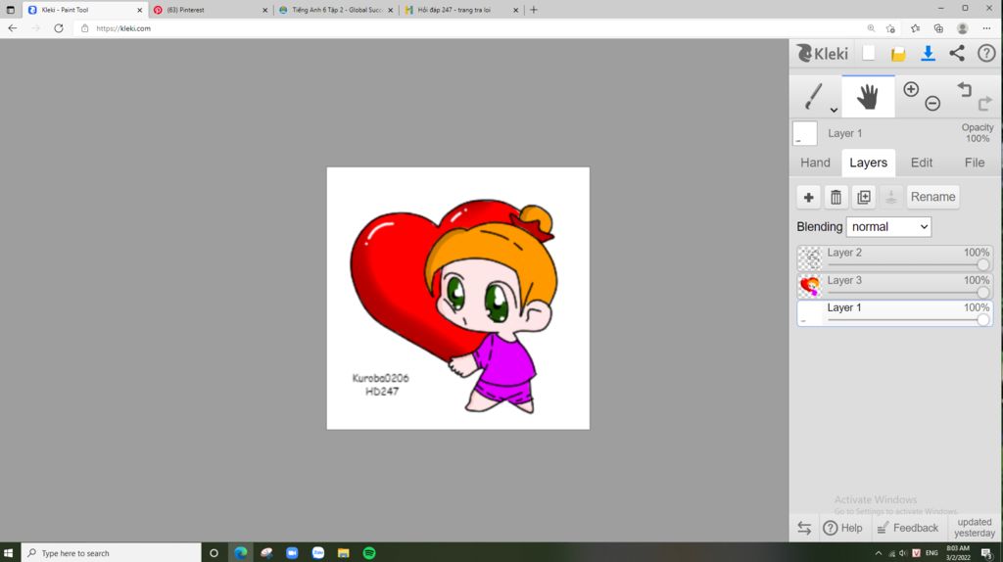Select Layer 3 in the layers list
The width and height of the screenshot is (1003, 562).
coord(895,286)
